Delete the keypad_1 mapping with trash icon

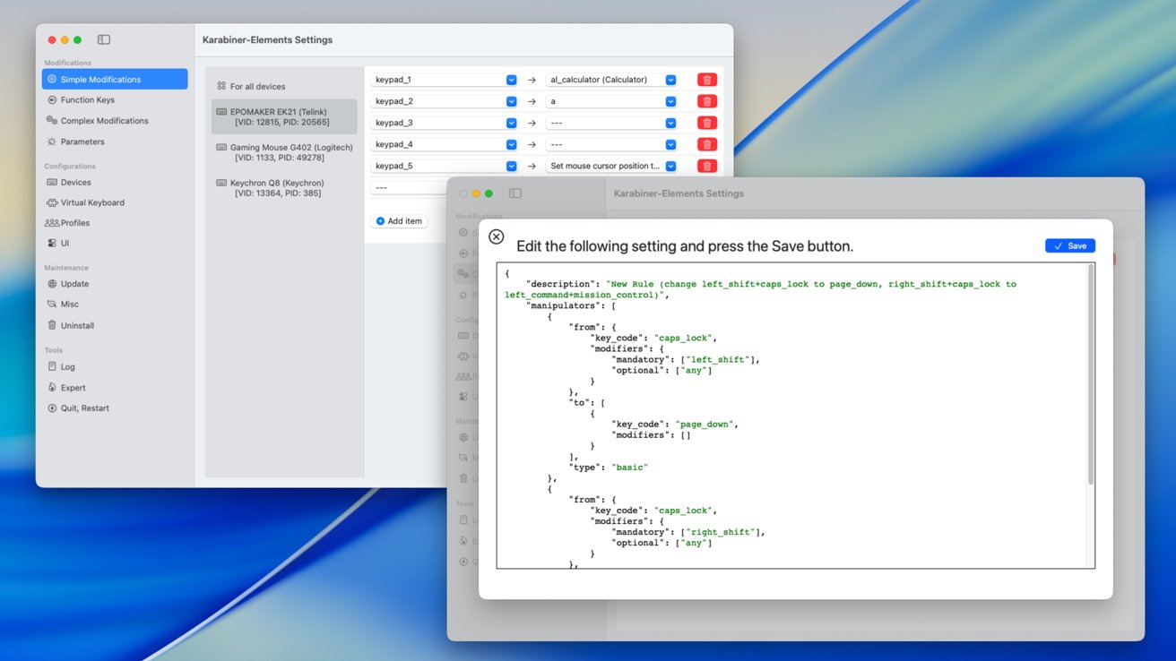[x=706, y=80]
